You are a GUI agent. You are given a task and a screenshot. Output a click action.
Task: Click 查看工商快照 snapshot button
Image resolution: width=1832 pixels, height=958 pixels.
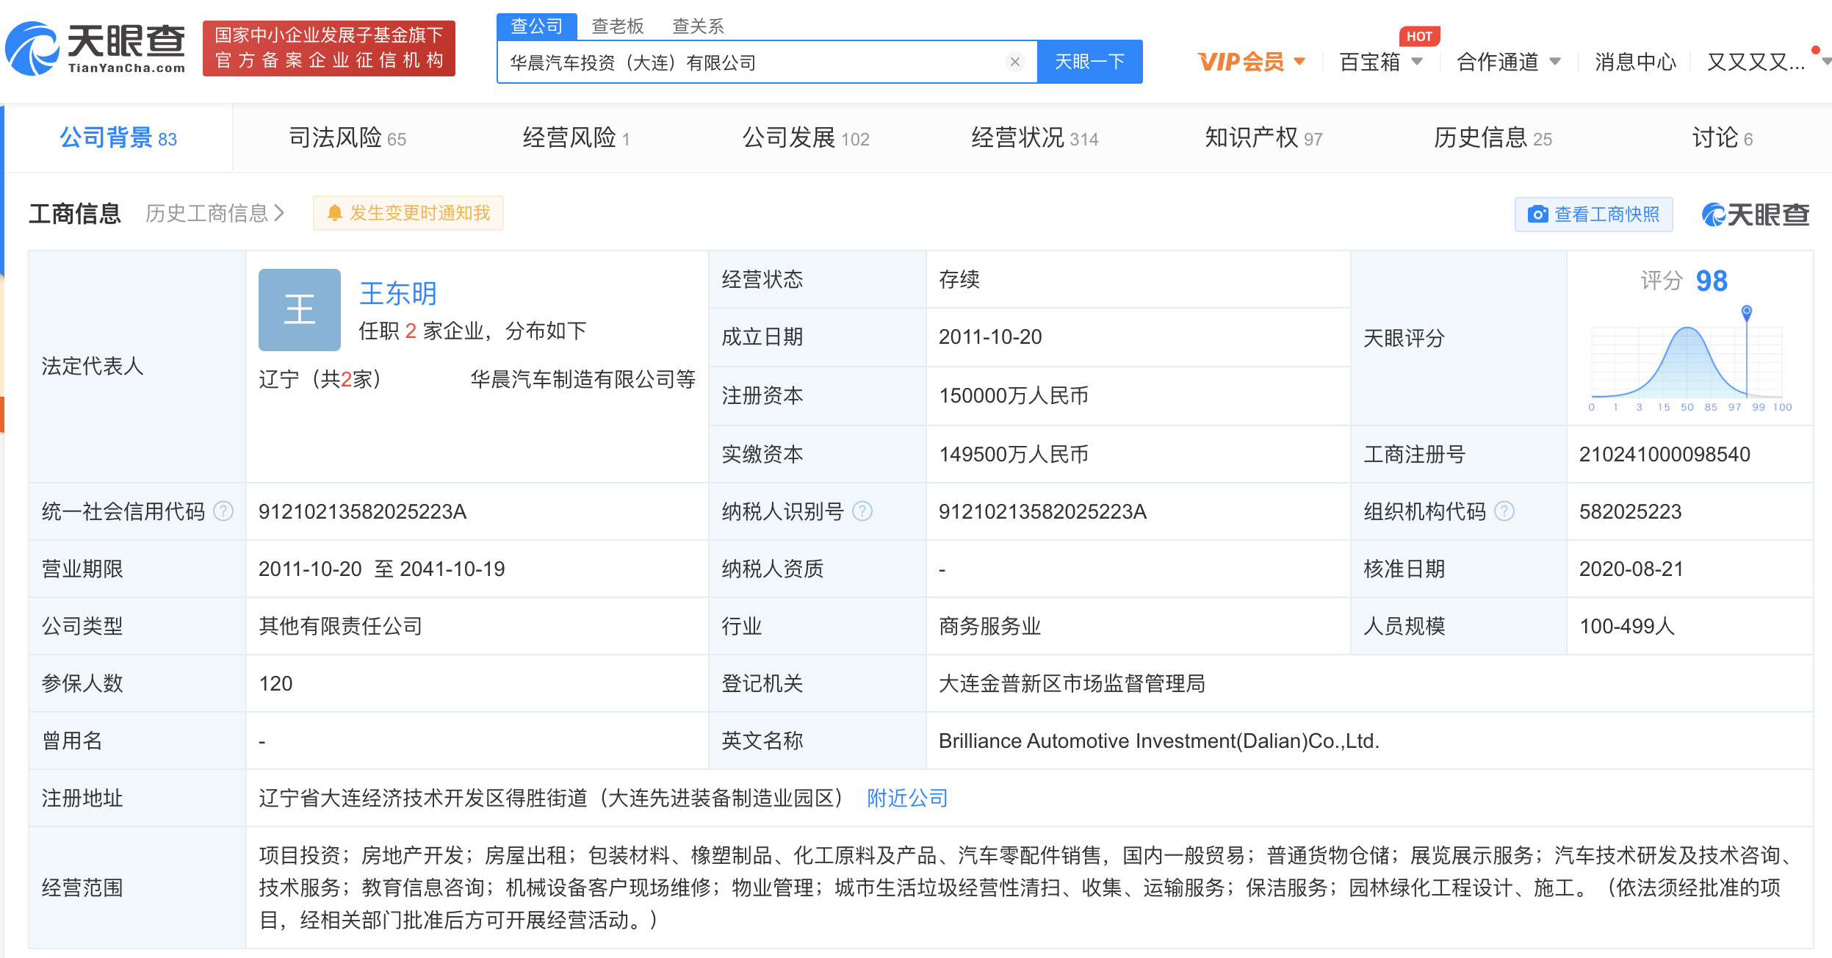[x=1594, y=214]
